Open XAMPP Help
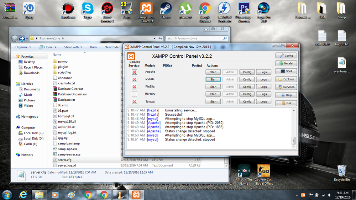 286,95
